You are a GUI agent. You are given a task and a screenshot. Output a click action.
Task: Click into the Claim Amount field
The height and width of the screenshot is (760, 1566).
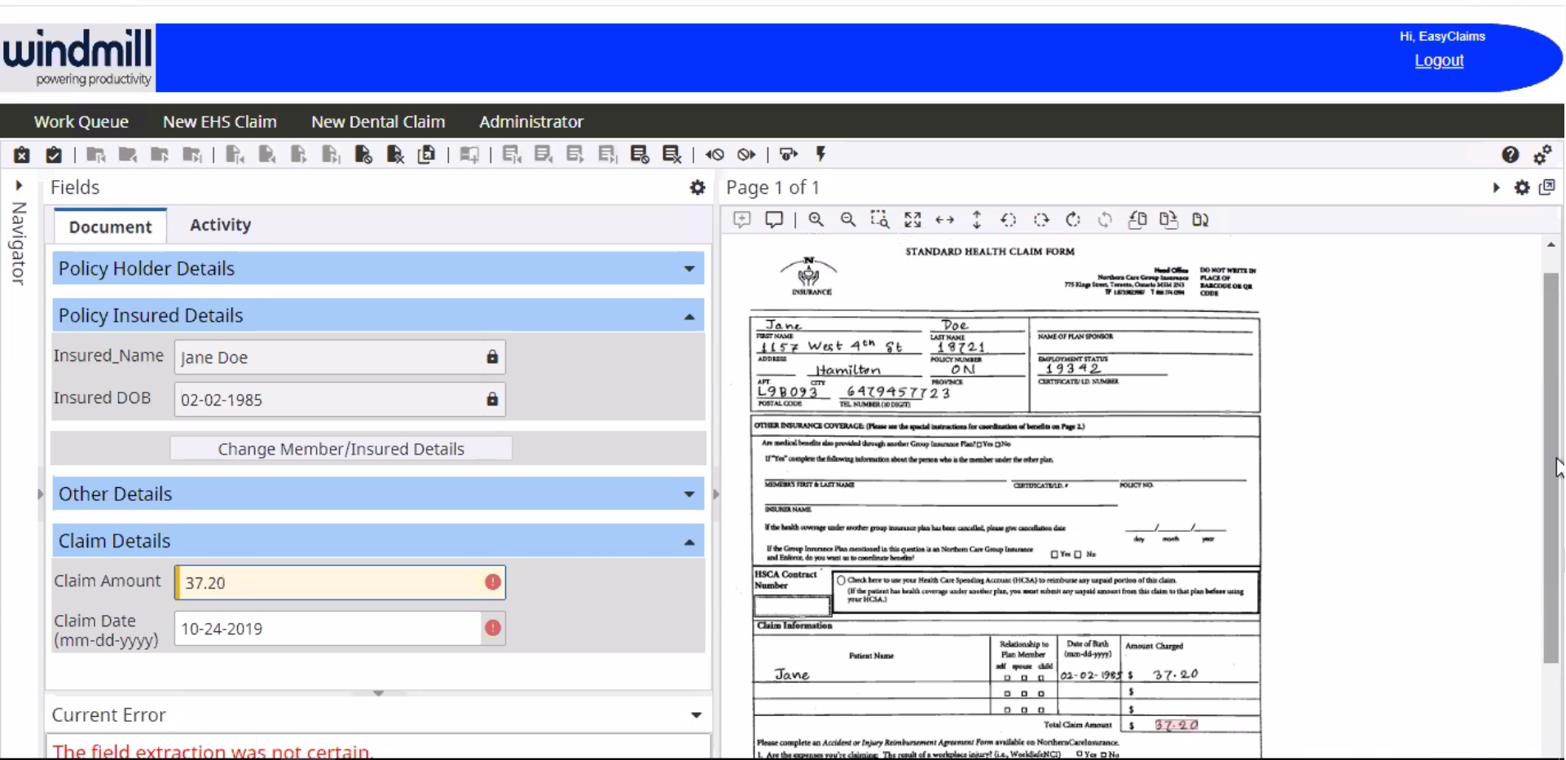pyautogui.click(x=330, y=583)
